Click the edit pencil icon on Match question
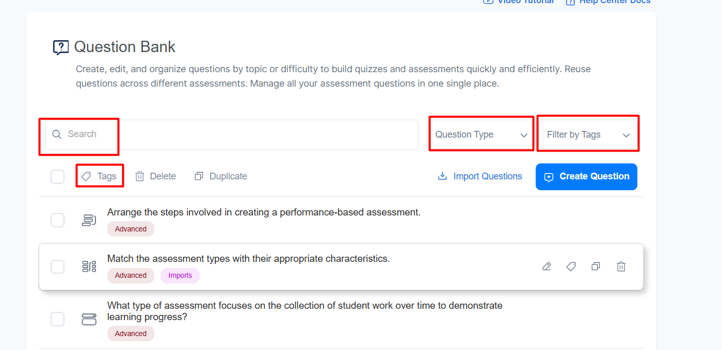Image resolution: width=722 pixels, height=350 pixels. [x=547, y=266]
